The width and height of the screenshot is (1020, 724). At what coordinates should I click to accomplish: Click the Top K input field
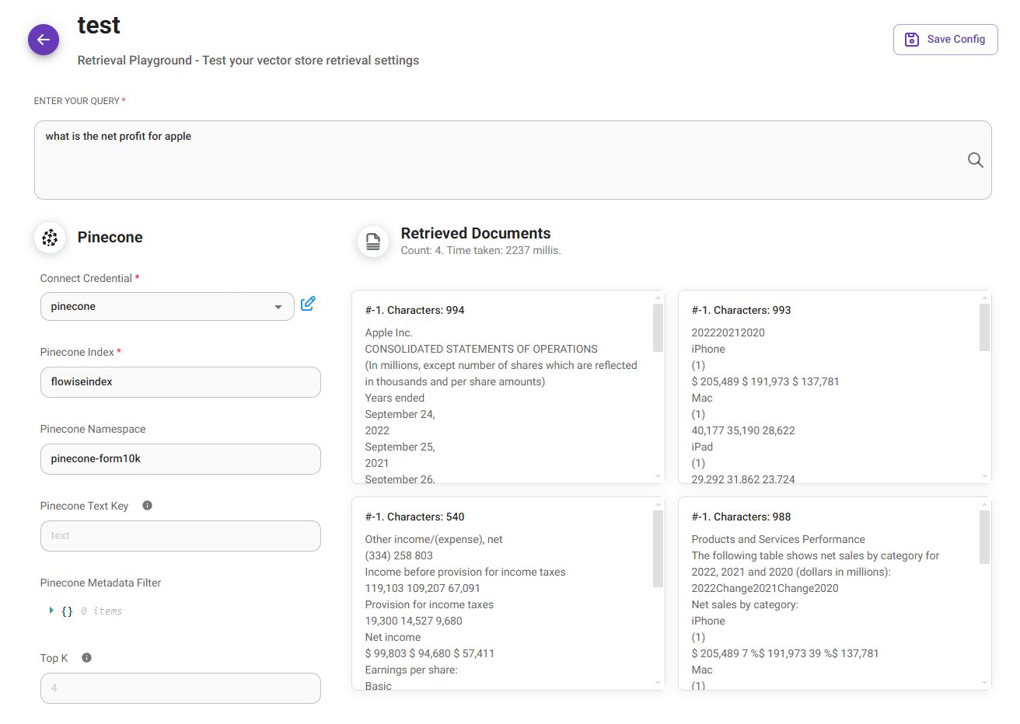tap(180, 688)
